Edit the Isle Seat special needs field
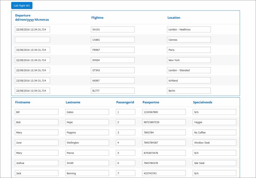 coord(214,163)
